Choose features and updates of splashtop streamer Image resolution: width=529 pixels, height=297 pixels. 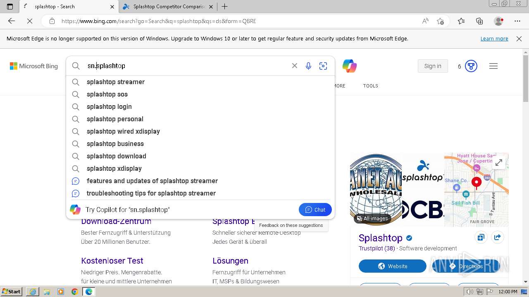tap(200, 181)
